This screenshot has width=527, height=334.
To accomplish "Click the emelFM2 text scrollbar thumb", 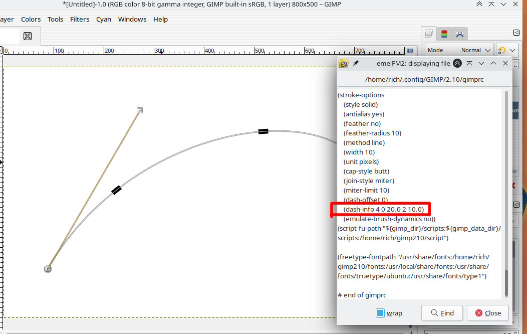I will click(506, 283).
